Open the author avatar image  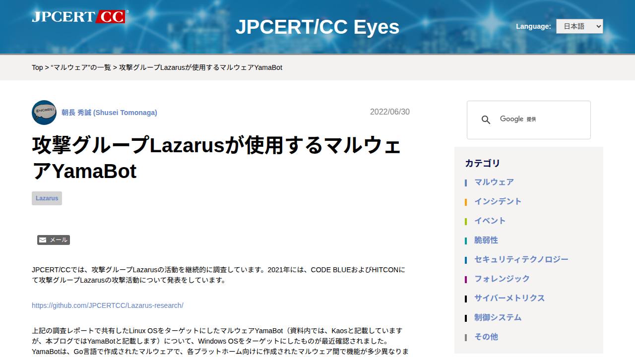pyautogui.click(x=44, y=113)
